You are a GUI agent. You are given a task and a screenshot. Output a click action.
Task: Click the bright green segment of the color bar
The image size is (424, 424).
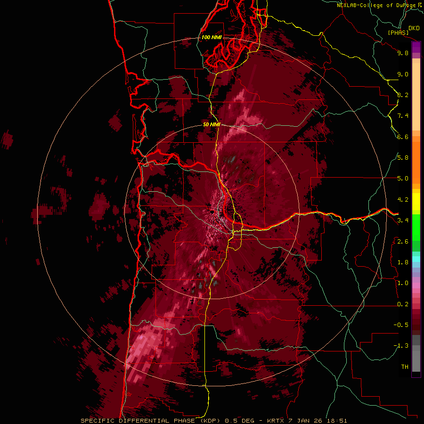coord(416,227)
